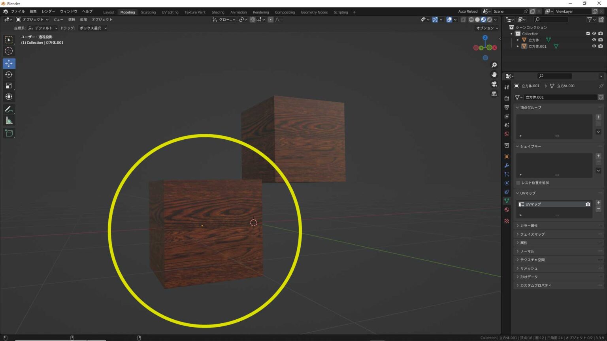Screen dimensions: 607x341
Task: Open the 座標系 coordinate system dropdown
Action: [43, 28]
